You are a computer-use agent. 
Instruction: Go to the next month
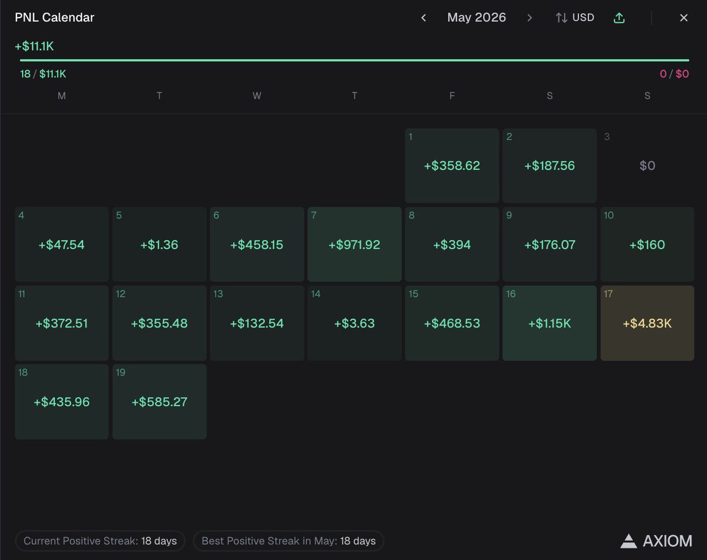tap(530, 18)
